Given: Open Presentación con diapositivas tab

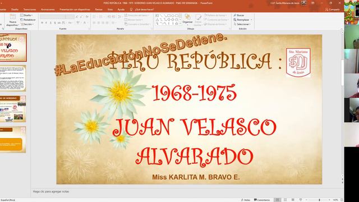Looking at the screenshot, I should [75, 10].
